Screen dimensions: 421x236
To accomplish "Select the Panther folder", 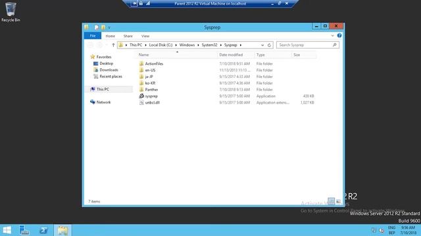I will tap(151, 90).
